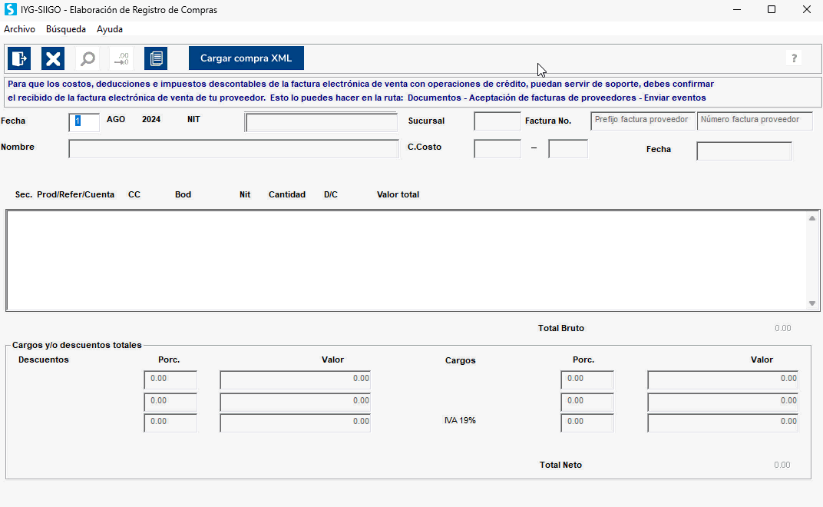This screenshot has width=823, height=507.
Task: Click the Factura No. label
Action: coord(548,121)
